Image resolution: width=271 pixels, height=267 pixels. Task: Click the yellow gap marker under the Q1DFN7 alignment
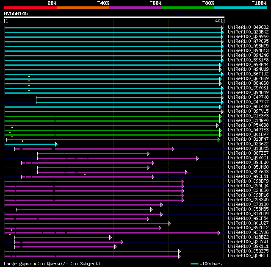coord(22,141)
